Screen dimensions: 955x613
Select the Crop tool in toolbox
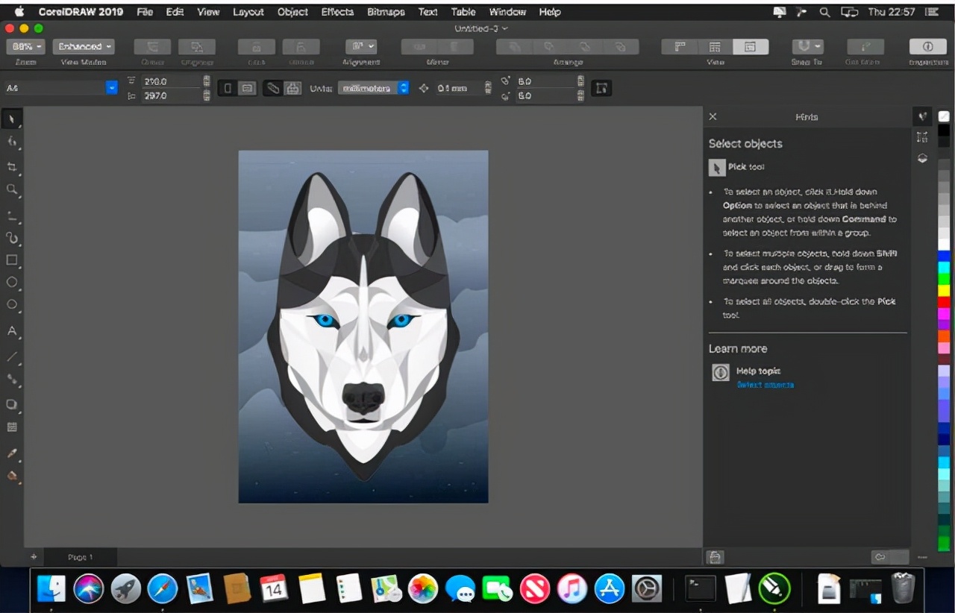click(12, 166)
